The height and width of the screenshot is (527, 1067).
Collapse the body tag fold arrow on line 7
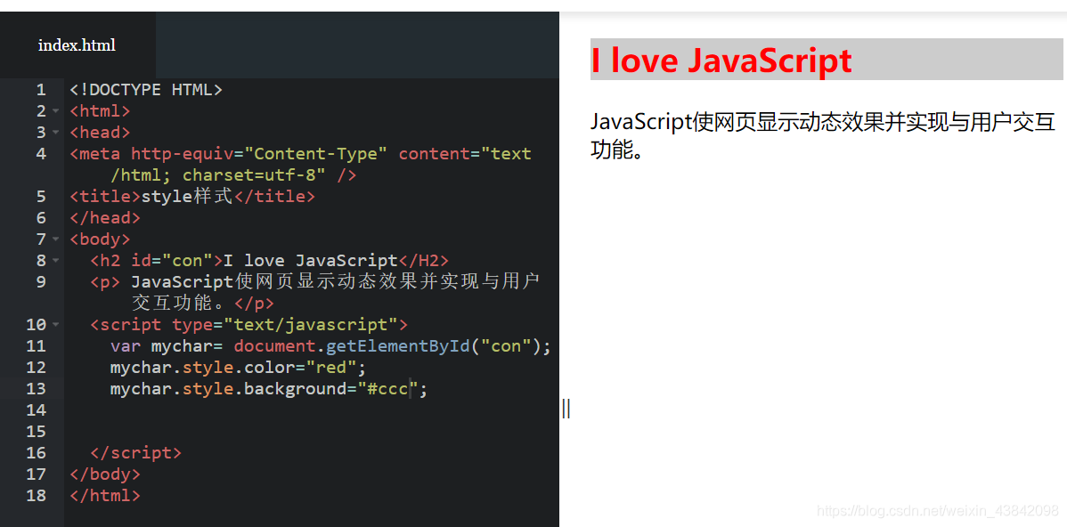pyautogui.click(x=56, y=239)
